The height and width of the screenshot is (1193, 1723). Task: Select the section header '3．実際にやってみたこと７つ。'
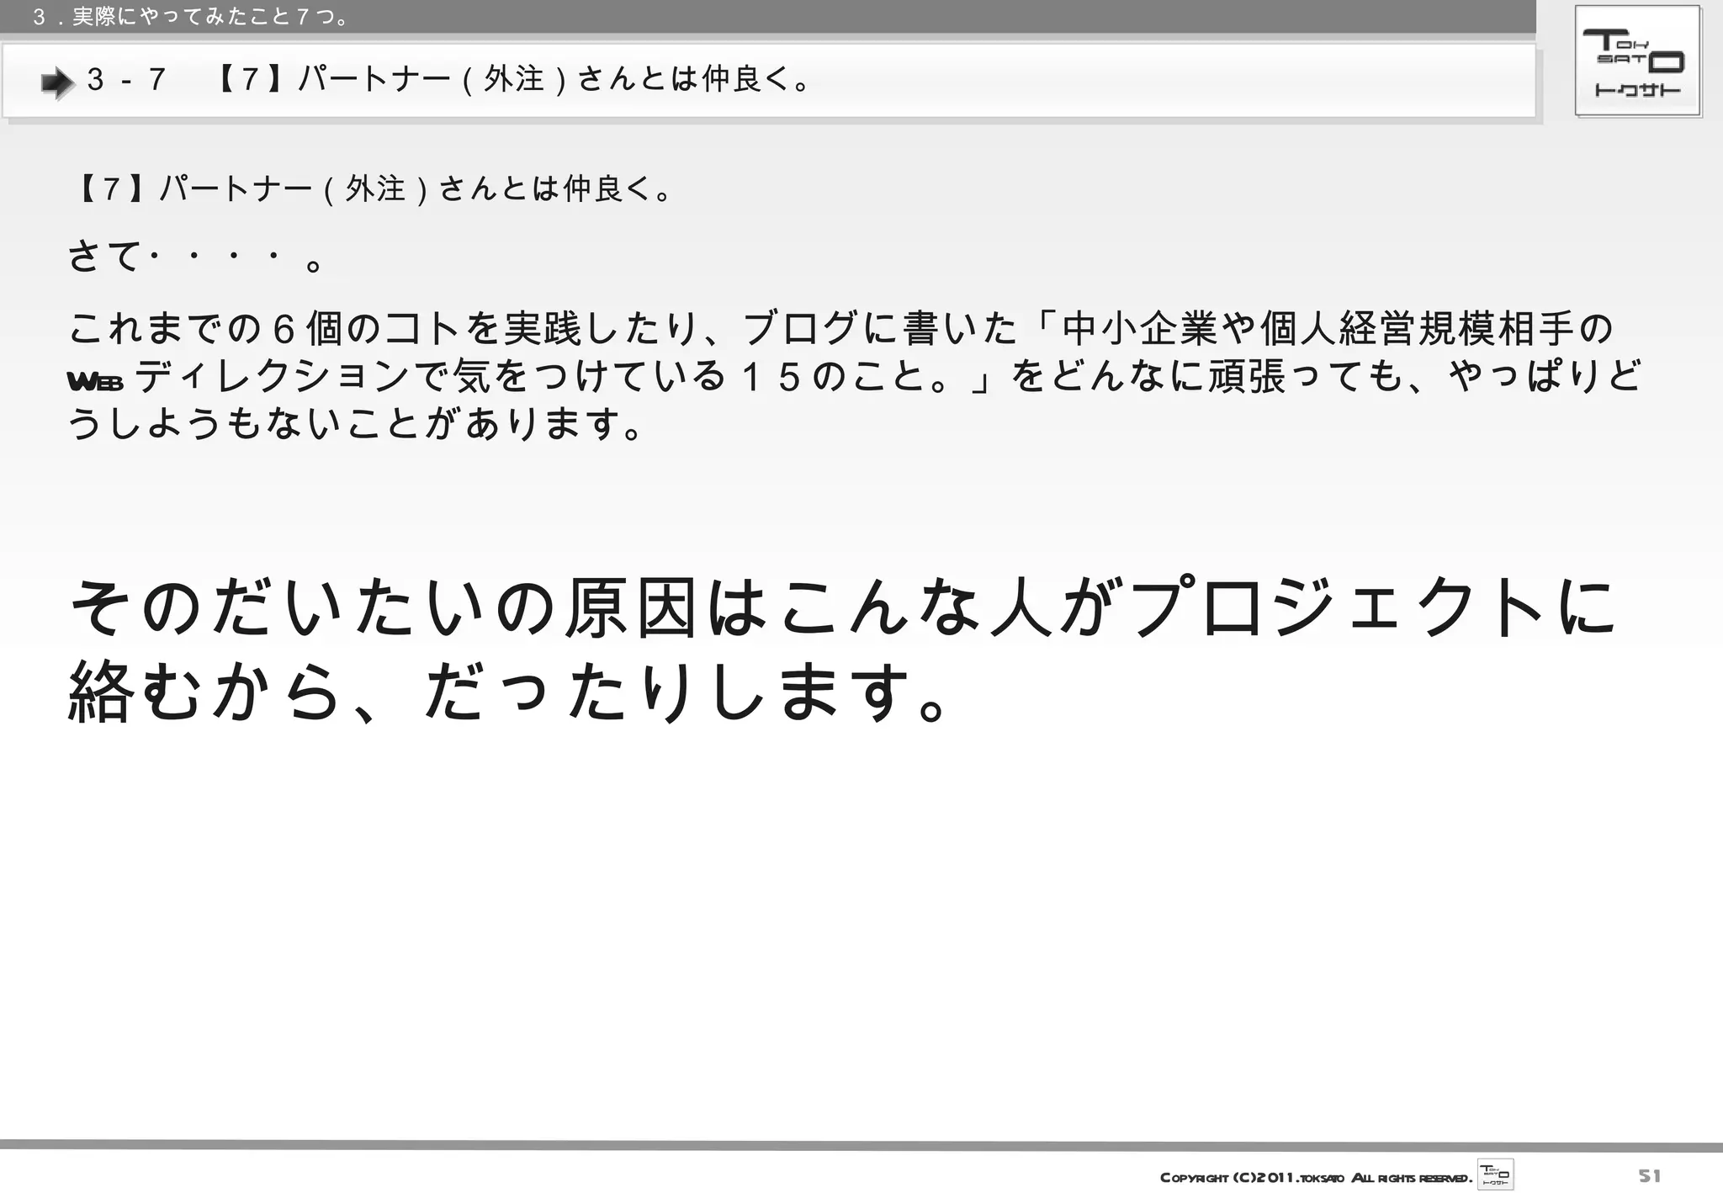coord(192,17)
